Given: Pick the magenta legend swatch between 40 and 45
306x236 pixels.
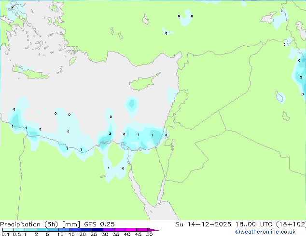Looking at the screenshot, I should 131,230.
